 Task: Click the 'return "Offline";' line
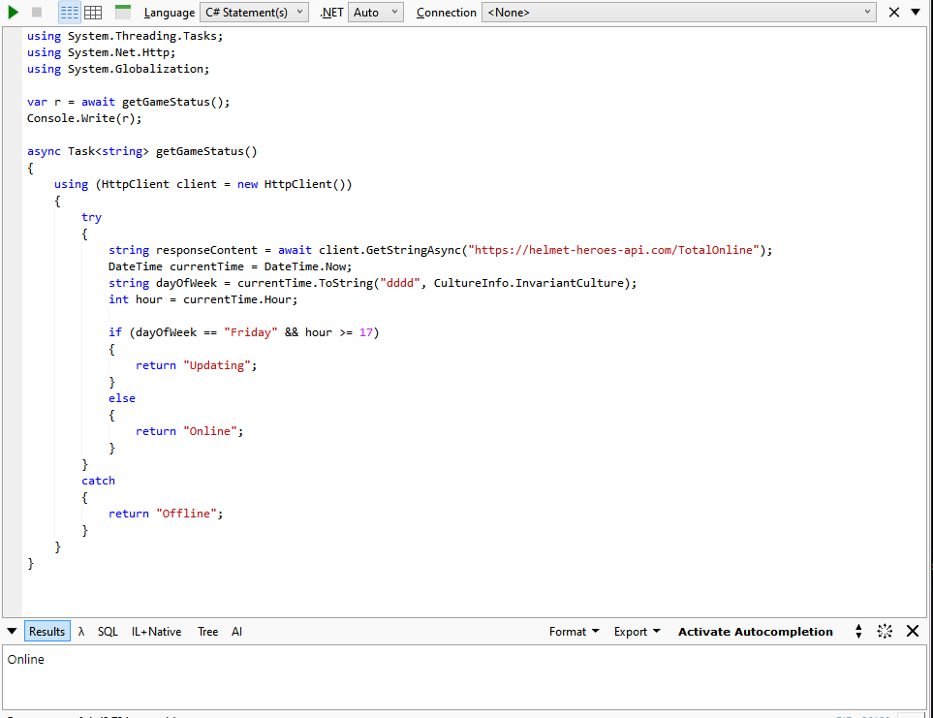click(166, 514)
